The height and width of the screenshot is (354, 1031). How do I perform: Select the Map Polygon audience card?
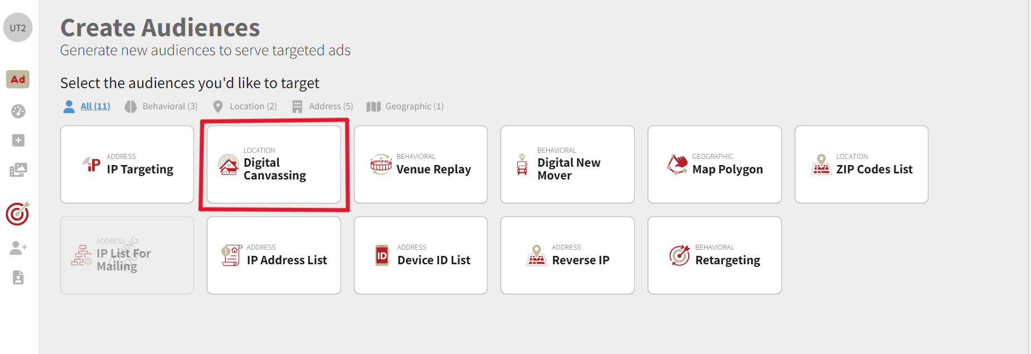714,164
